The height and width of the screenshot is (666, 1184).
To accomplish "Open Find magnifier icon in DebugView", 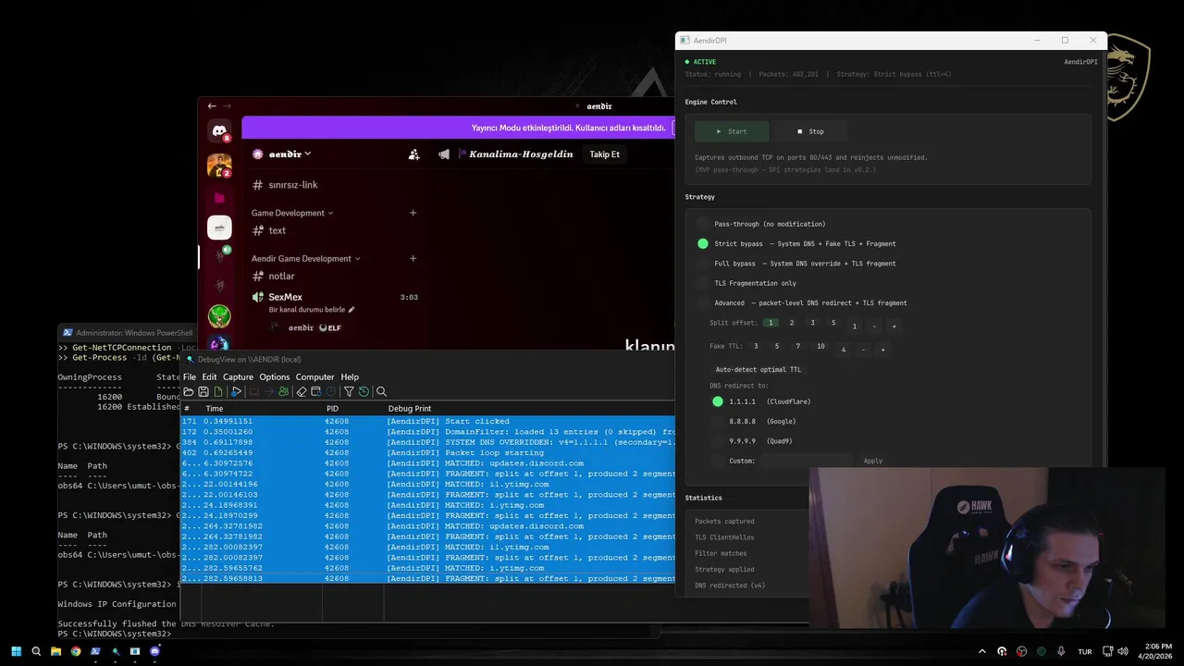I will pos(381,391).
